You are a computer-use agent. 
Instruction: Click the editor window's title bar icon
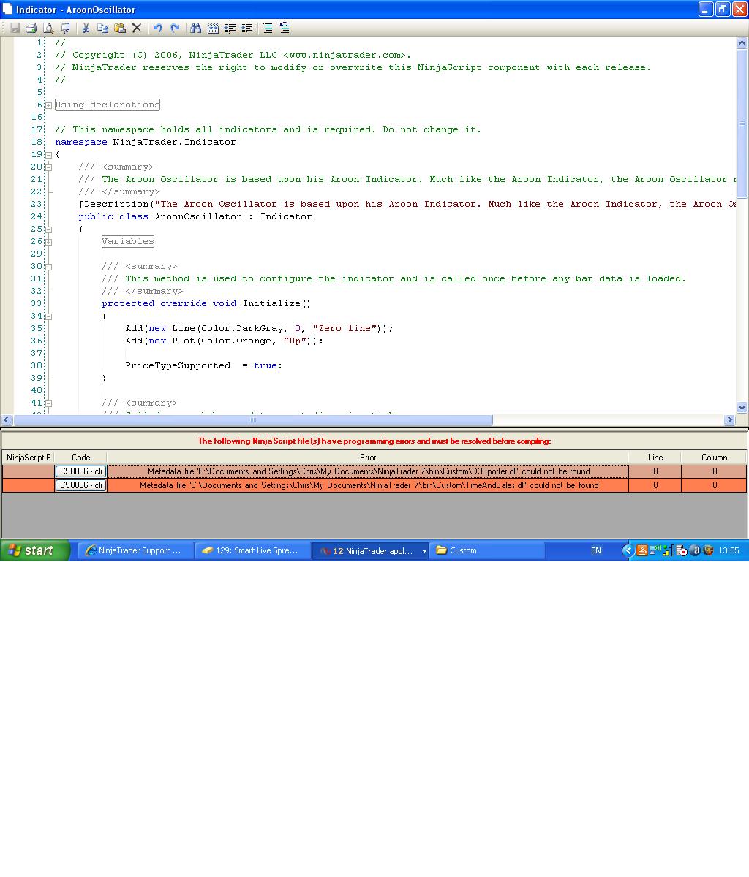[7, 9]
